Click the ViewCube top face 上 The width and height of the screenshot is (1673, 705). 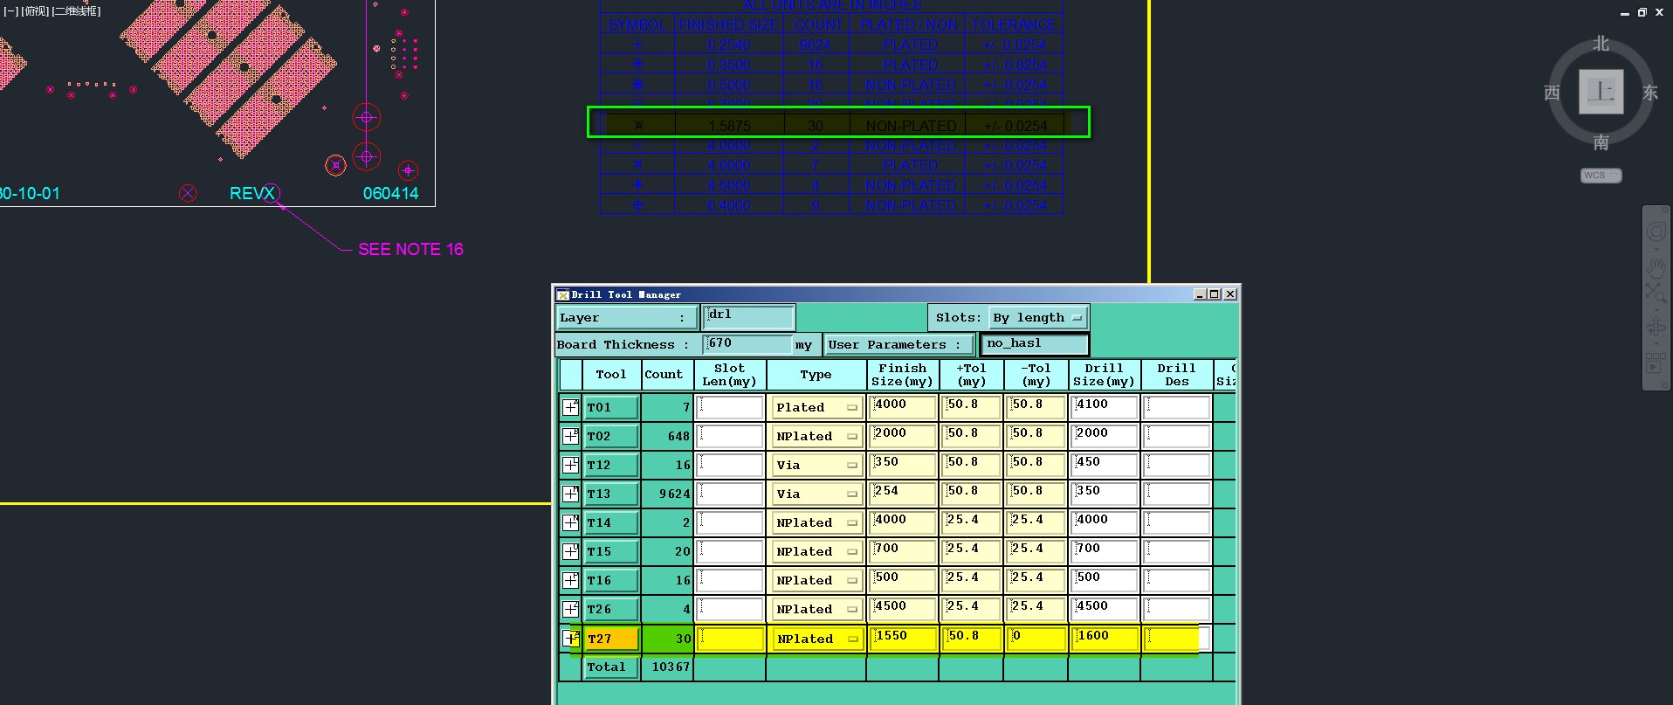[1601, 92]
